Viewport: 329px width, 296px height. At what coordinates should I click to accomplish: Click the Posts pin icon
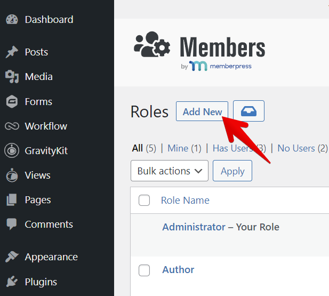tap(12, 52)
